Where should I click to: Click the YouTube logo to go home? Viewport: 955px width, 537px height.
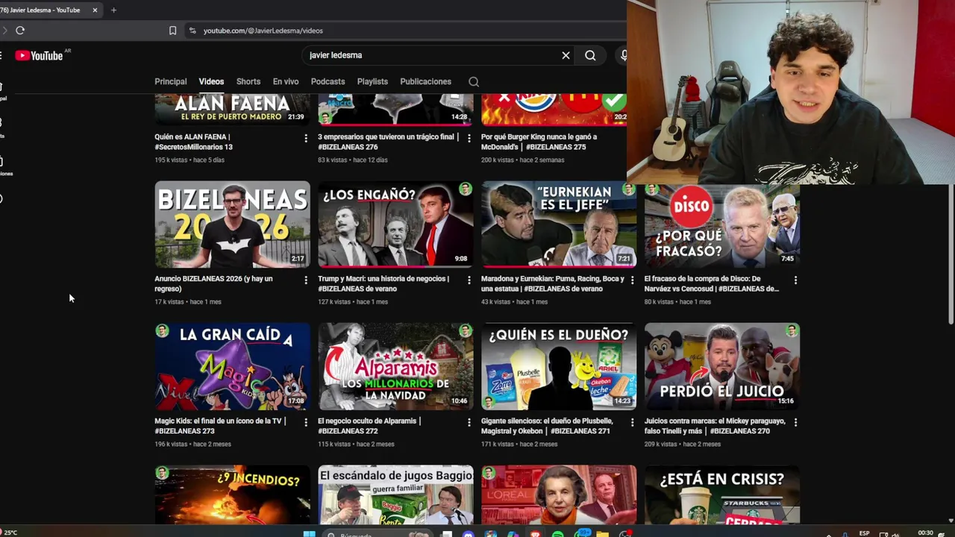pyautogui.click(x=39, y=55)
